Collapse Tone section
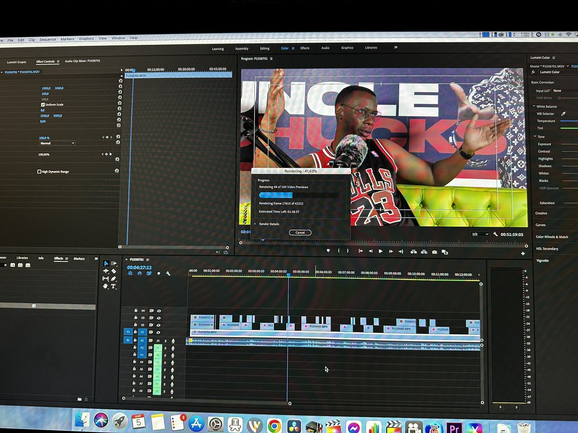 tap(535, 136)
